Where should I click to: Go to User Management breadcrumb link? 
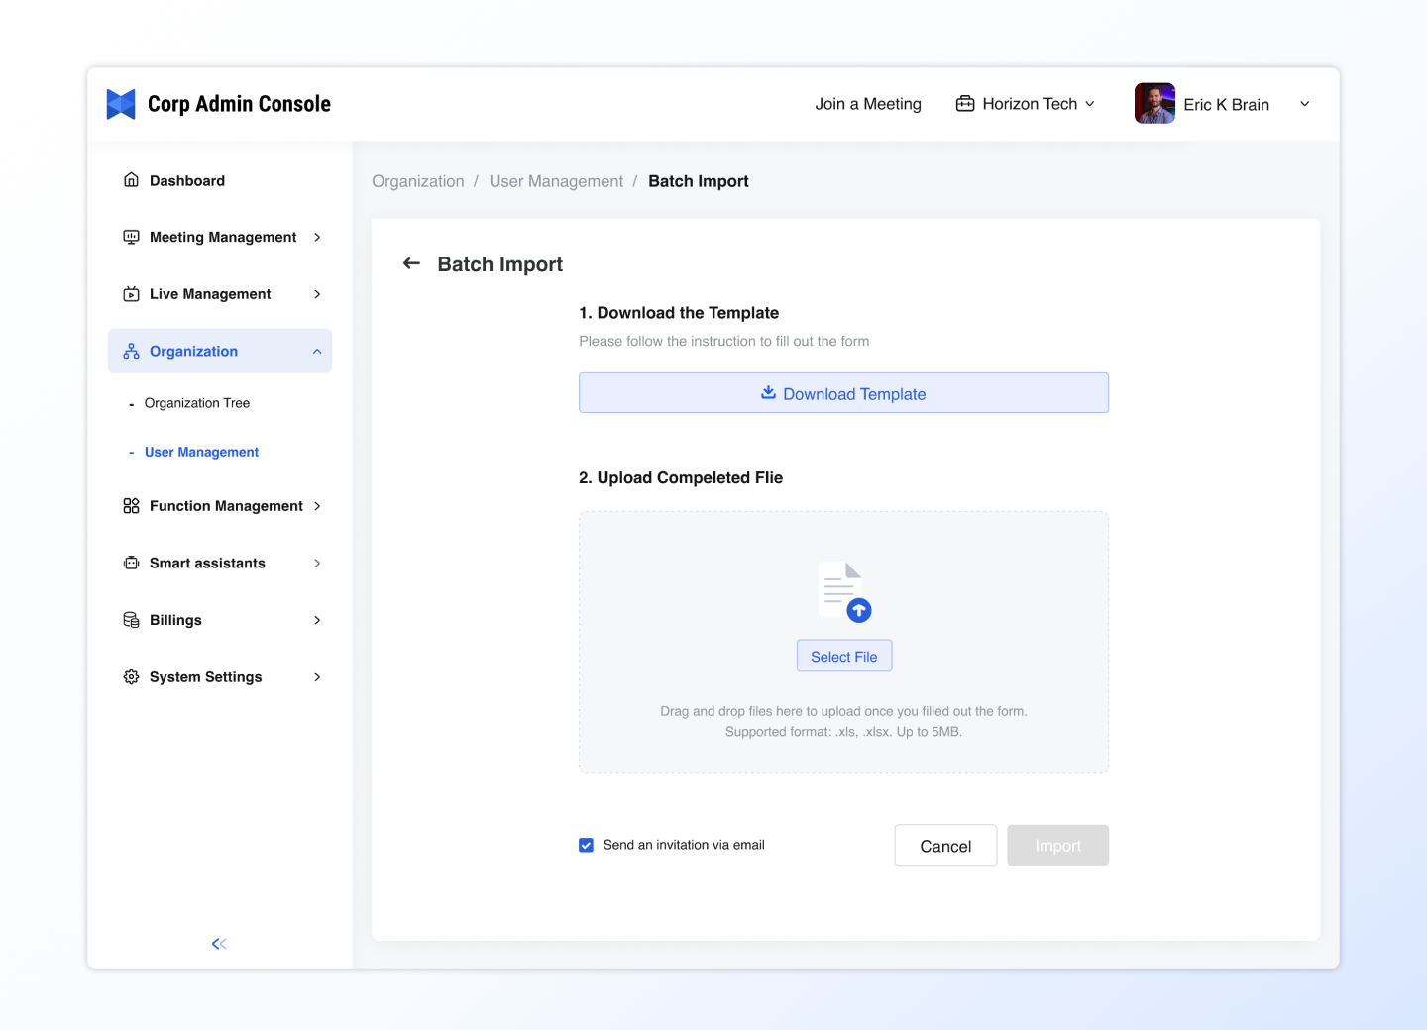556,181
